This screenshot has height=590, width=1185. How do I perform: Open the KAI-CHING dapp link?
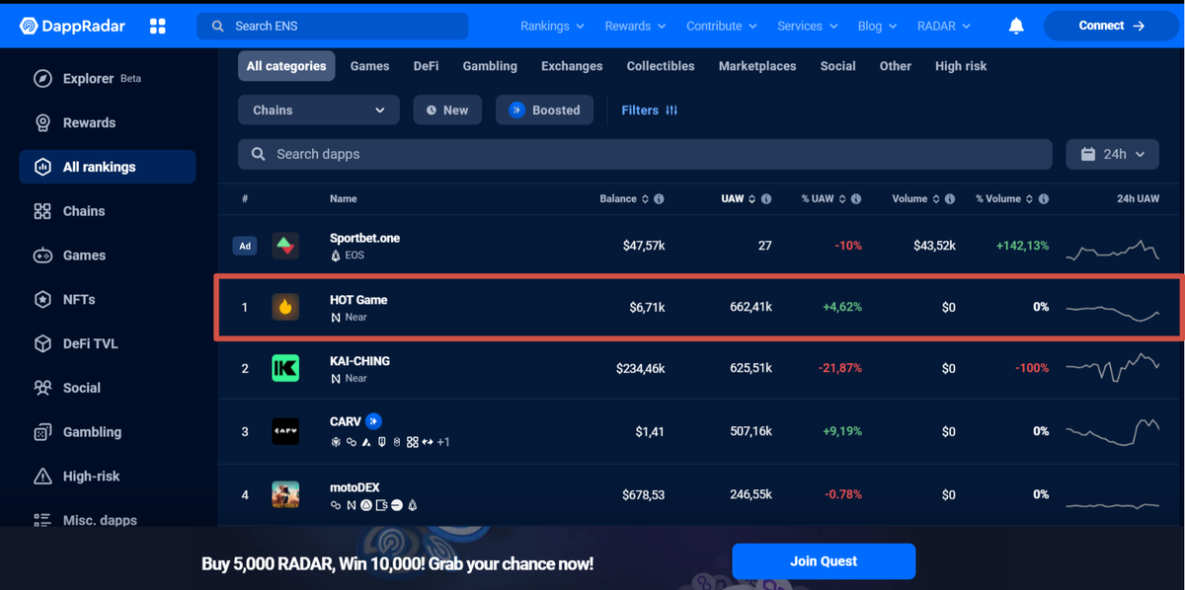pyautogui.click(x=359, y=361)
